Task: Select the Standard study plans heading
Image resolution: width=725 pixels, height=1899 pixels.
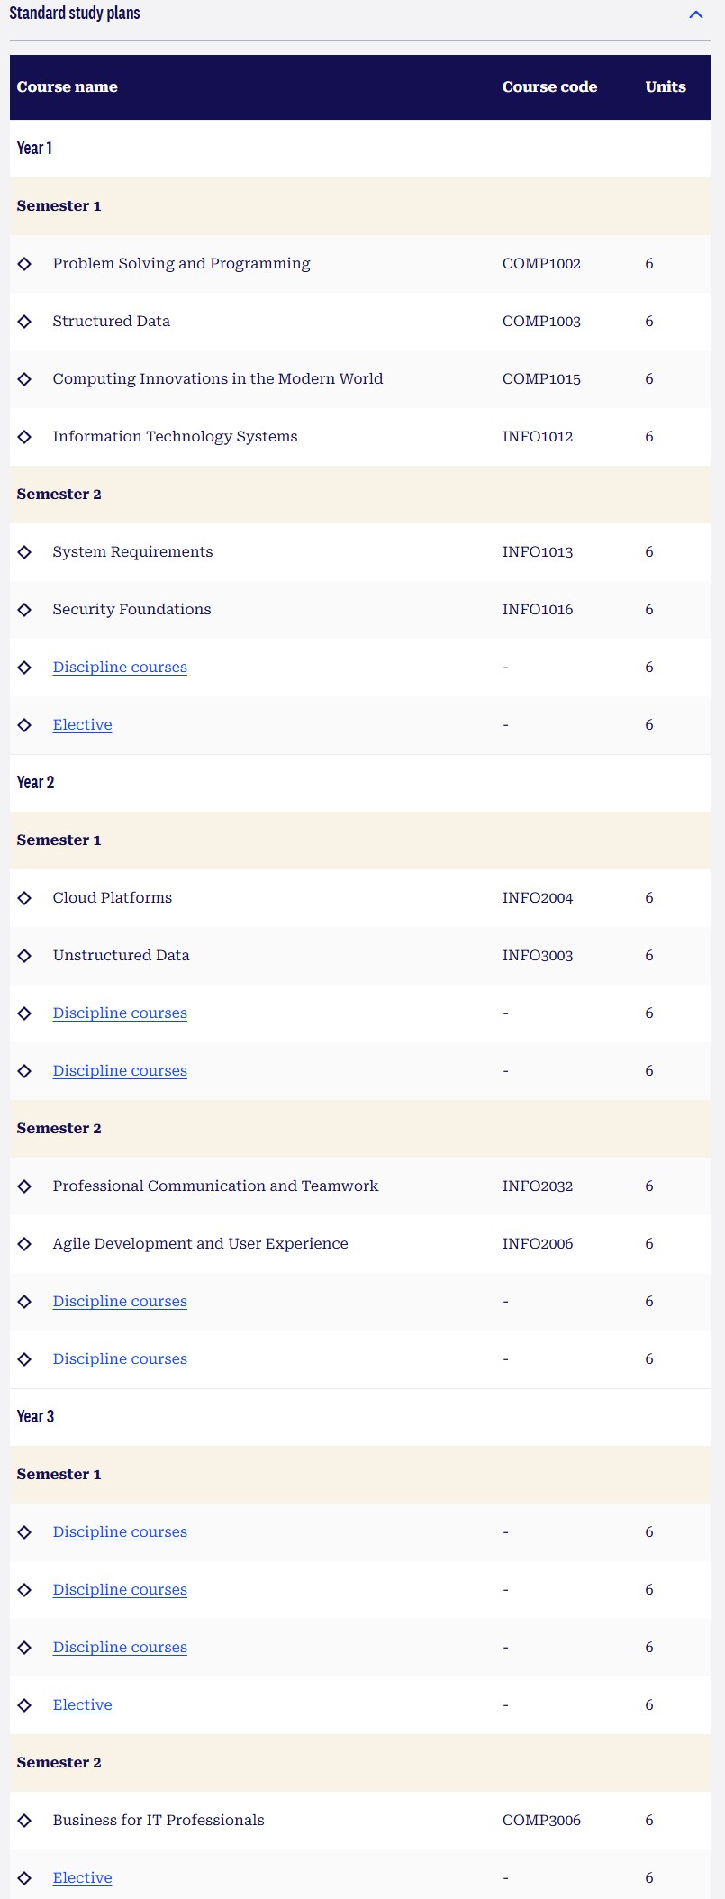Action: 75,14
